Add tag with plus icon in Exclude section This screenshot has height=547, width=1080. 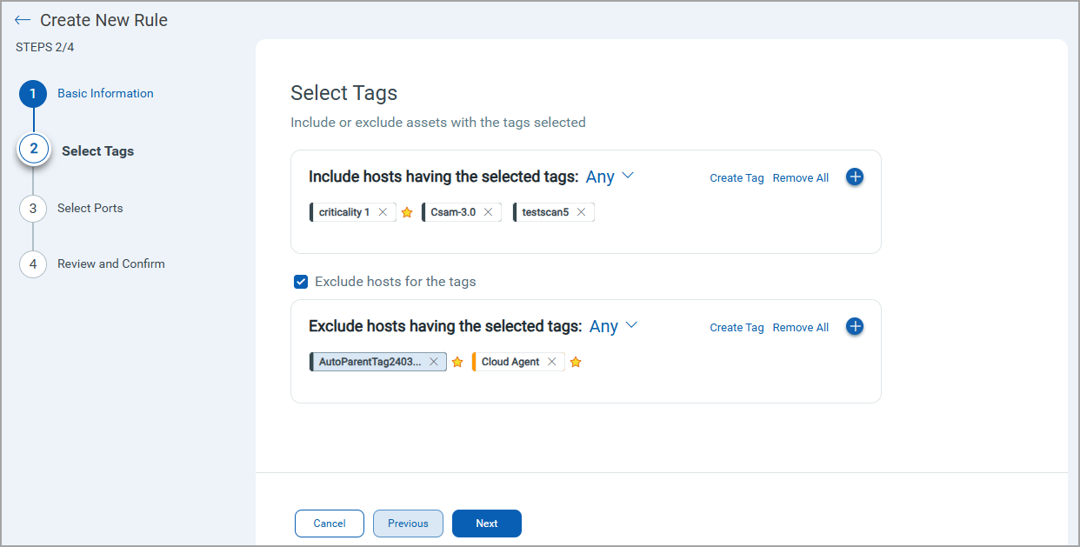pos(855,326)
